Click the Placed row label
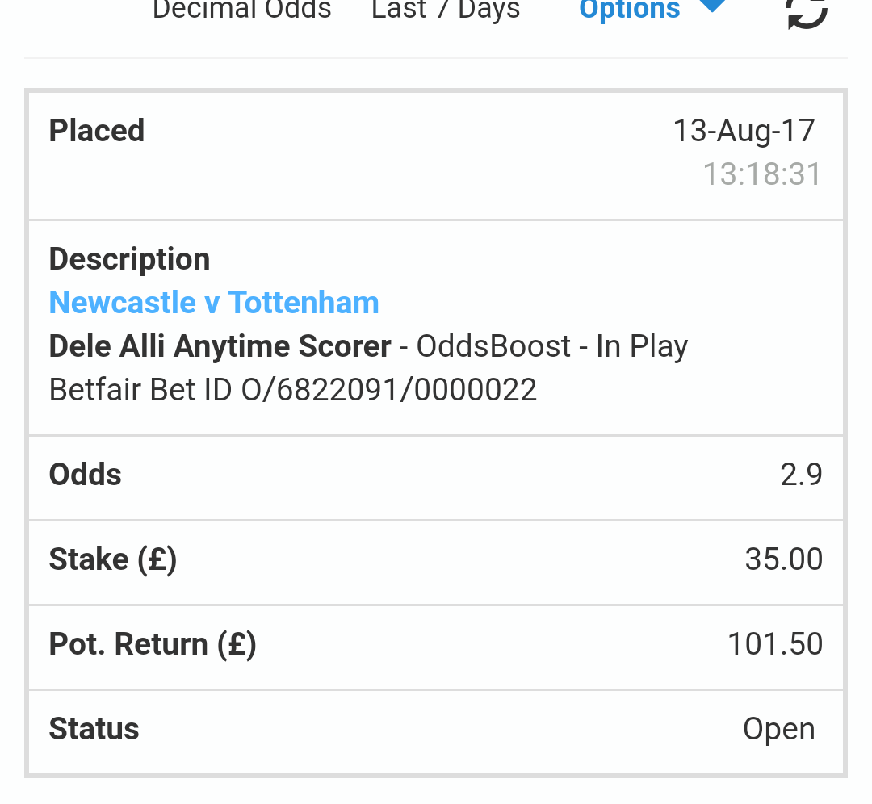872x804 pixels. pos(97,131)
